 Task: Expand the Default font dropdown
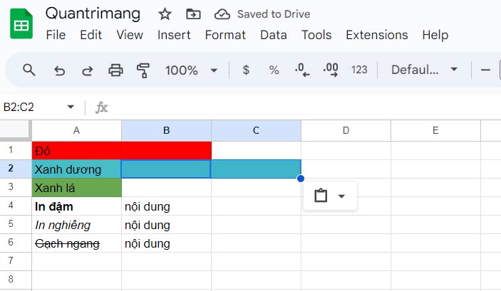point(425,70)
